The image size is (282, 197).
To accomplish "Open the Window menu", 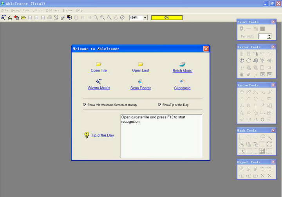I will click(x=67, y=10).
